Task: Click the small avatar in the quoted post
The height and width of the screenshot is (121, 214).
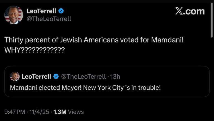Action: pos(14,77)
